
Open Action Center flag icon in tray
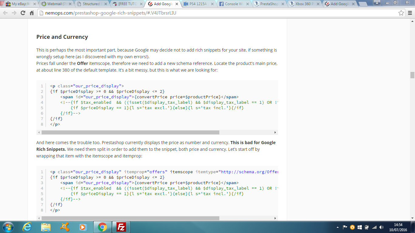tap(345, 227)
